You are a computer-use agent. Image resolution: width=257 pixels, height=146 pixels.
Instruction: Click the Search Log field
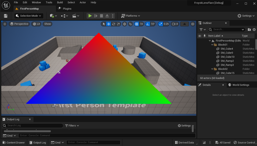tap(33, 126)
